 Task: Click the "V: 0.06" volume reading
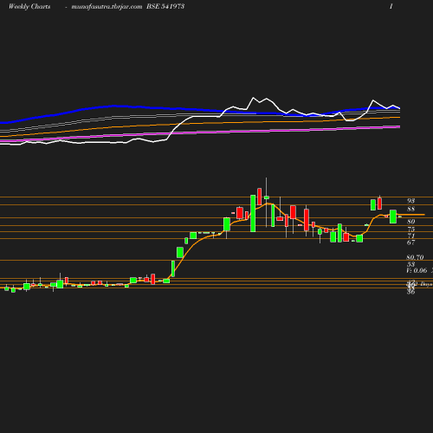[417, 270]
